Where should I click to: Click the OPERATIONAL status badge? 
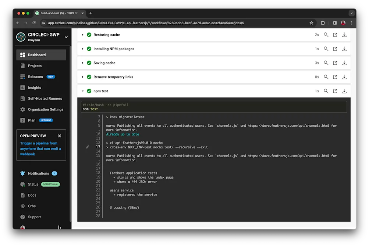click(x=50, y=184)
